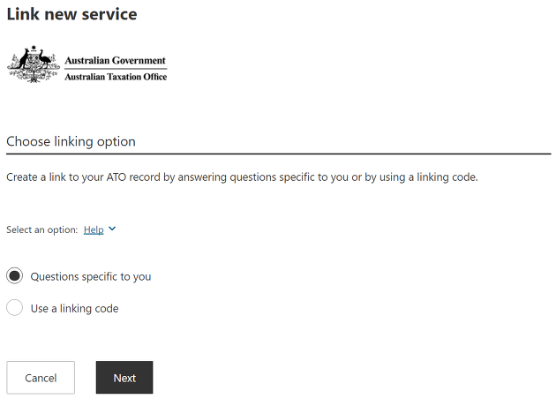
Task: Click the 'Select an option:' label
Action: pyautogui.click(x=41, y=229)
